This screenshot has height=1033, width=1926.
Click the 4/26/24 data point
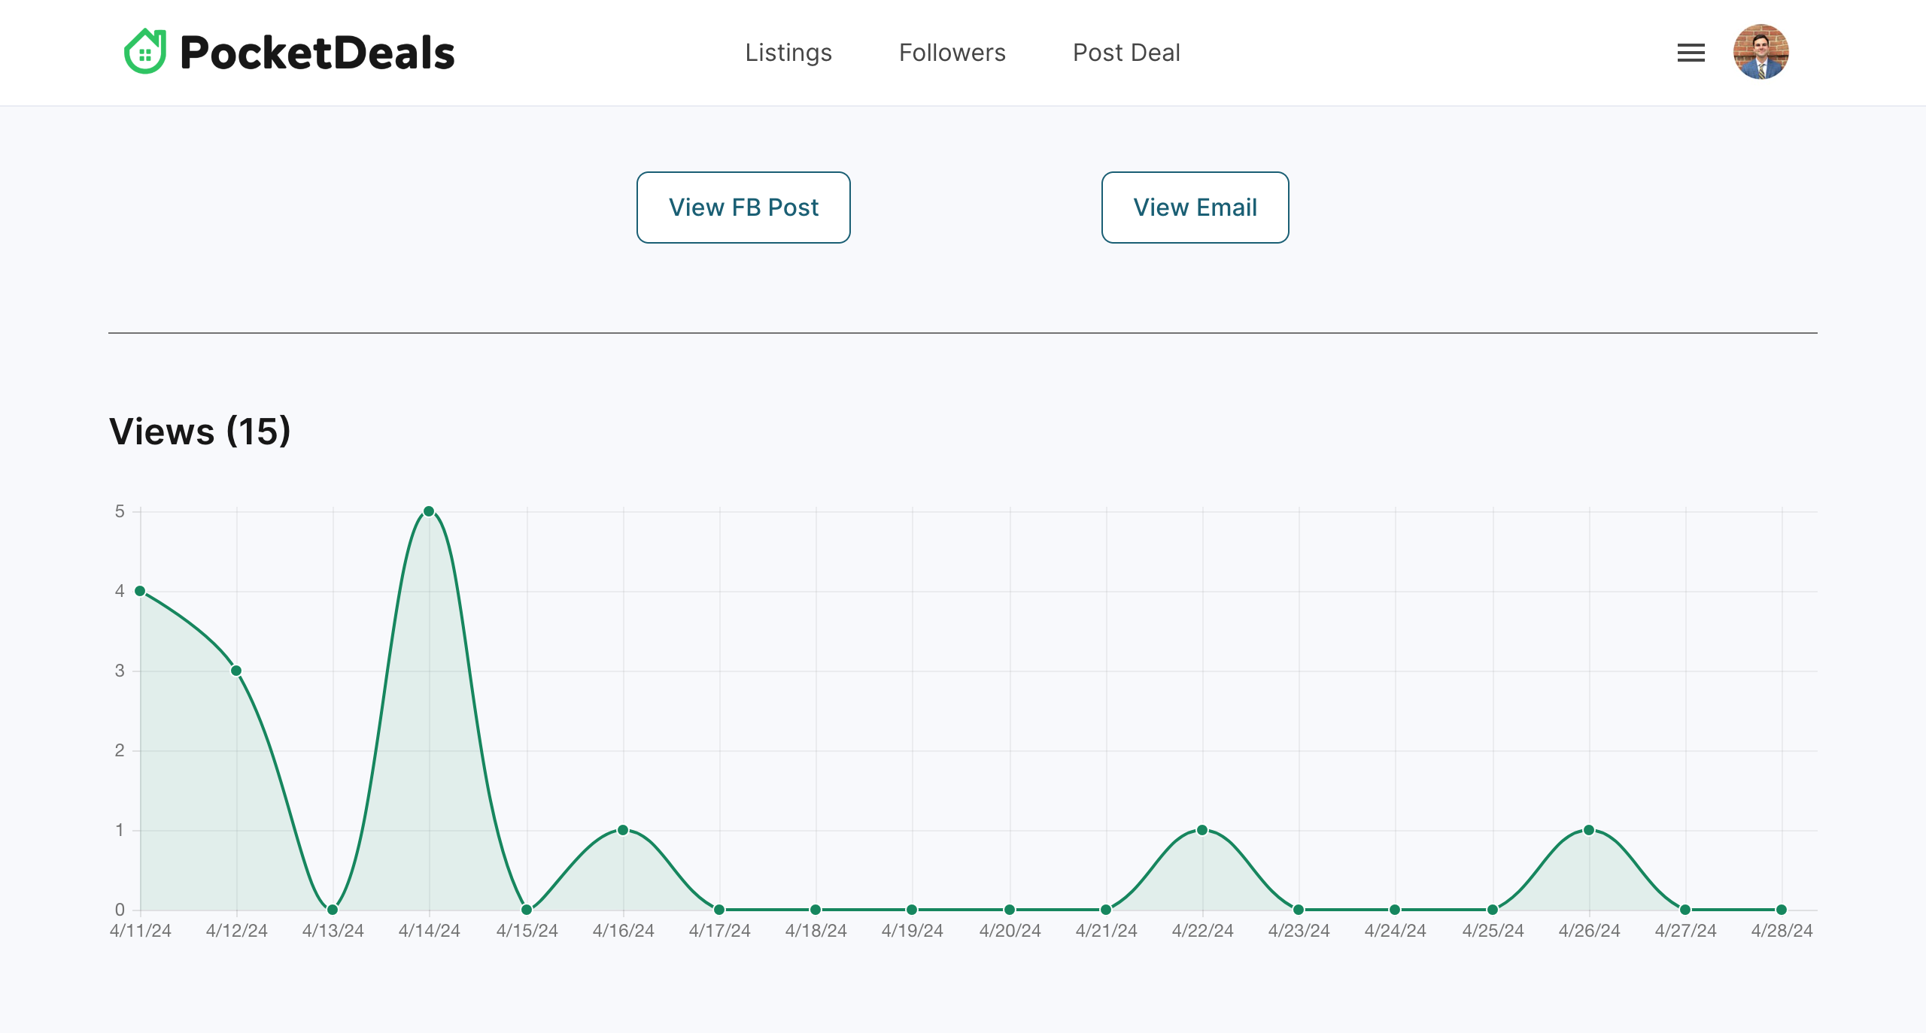(x=1589, y=830)
